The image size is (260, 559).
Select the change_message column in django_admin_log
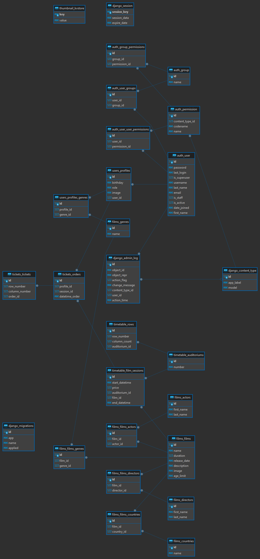tap(123, 285)
